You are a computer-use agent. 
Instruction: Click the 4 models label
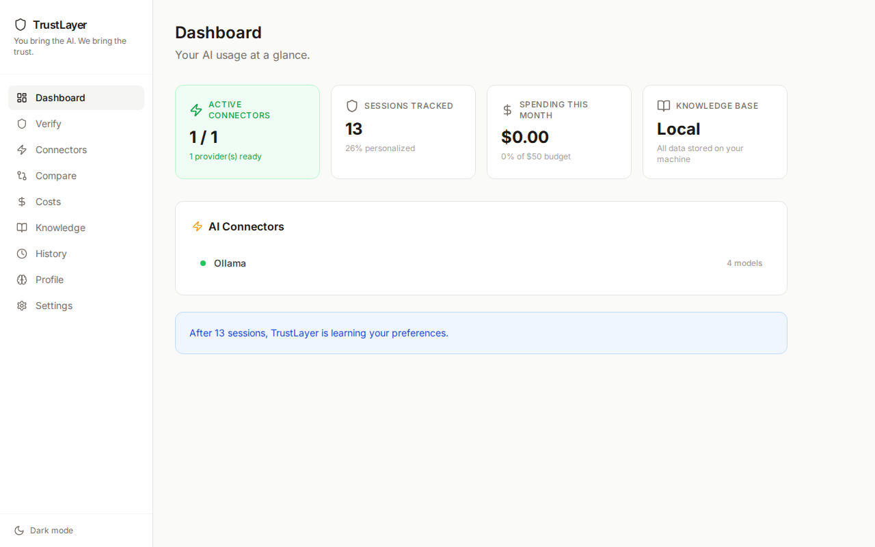pyautogui.click(x=744, y=263)
